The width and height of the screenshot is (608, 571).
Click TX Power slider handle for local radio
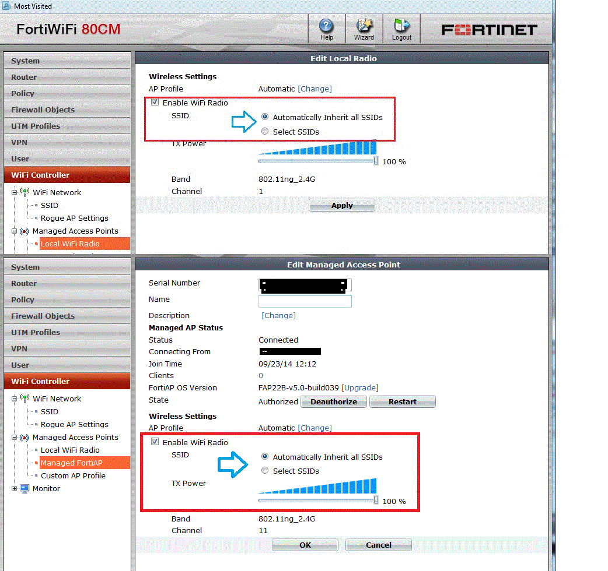coord(376,161)
